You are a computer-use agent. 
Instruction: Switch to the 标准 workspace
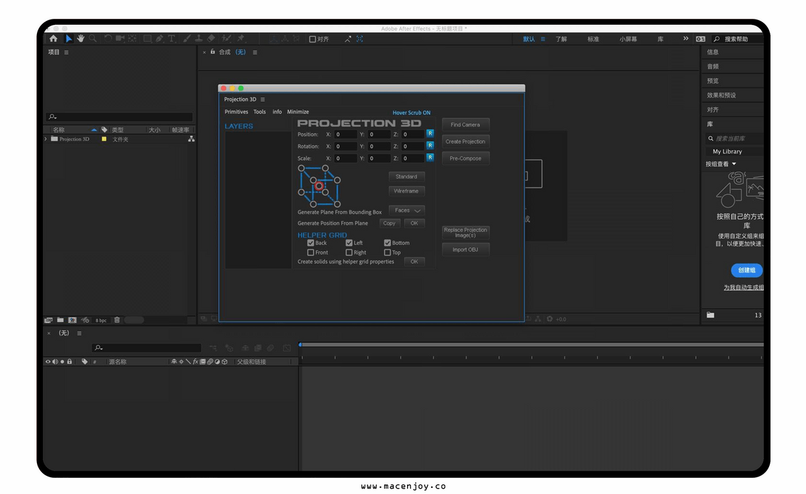point(593,39)
